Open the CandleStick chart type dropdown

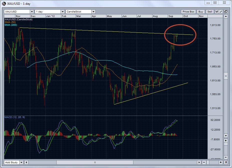tap(93, 11)
